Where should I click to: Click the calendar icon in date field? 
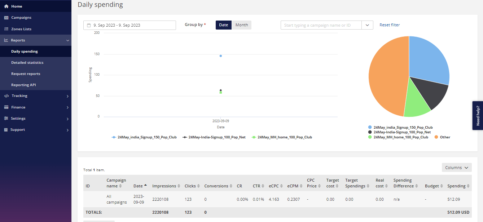(89, 25)
